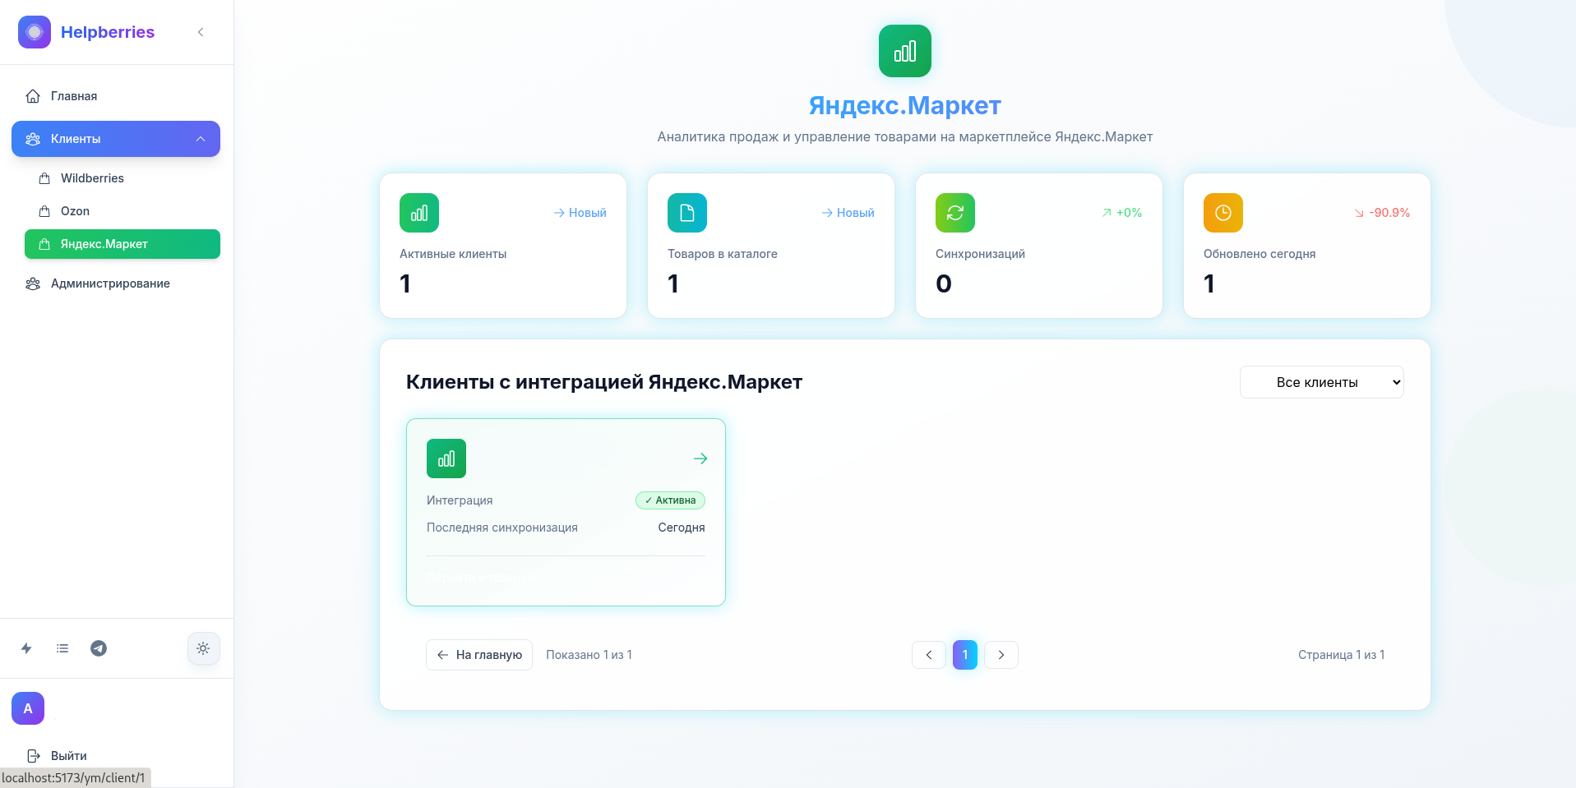The image size is (1576, 788).
Task: Click the Активна status badge
Action: (x=670, y=500)
